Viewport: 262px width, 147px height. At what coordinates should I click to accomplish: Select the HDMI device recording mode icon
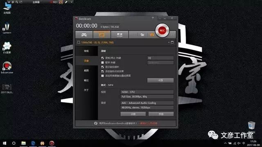pyautogui.click(x=120, y=35)
